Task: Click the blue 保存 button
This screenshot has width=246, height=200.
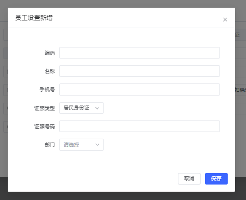Action: click(216, 178)
